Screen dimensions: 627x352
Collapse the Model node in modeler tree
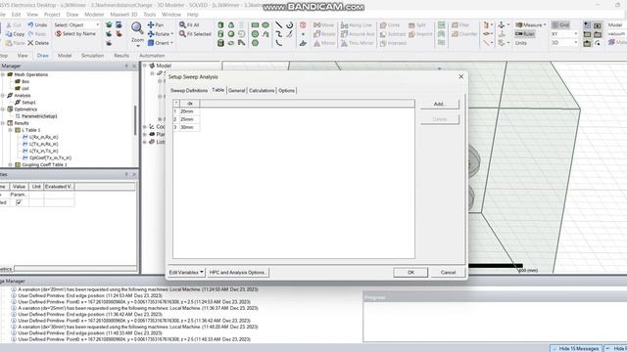(145, 66)
